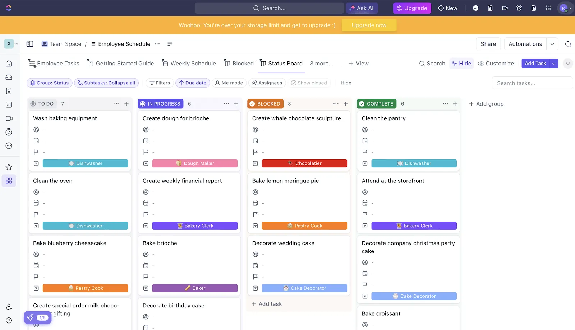This screenshot has height=330, width=575.
Task: Open the user avatar menu in top right
Action: tap(565, 8)
